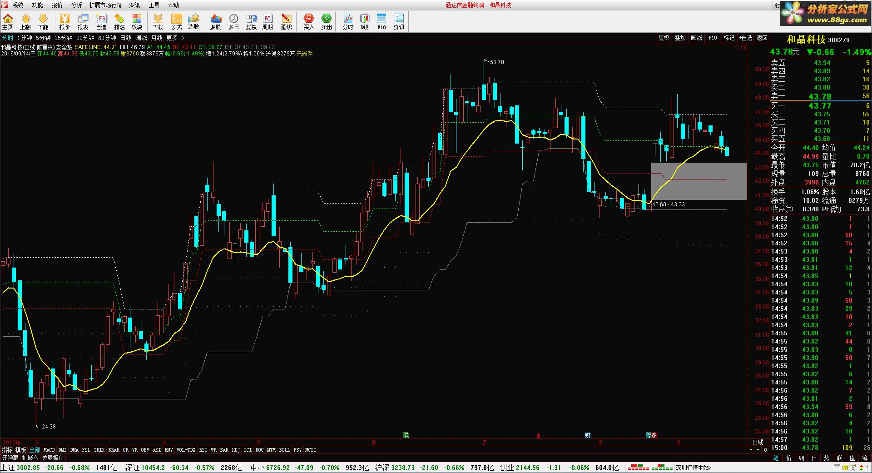This screenshot has width=872, height=473.
Task: Open the F10 company info icon
Action: click(x=381, y=21)
